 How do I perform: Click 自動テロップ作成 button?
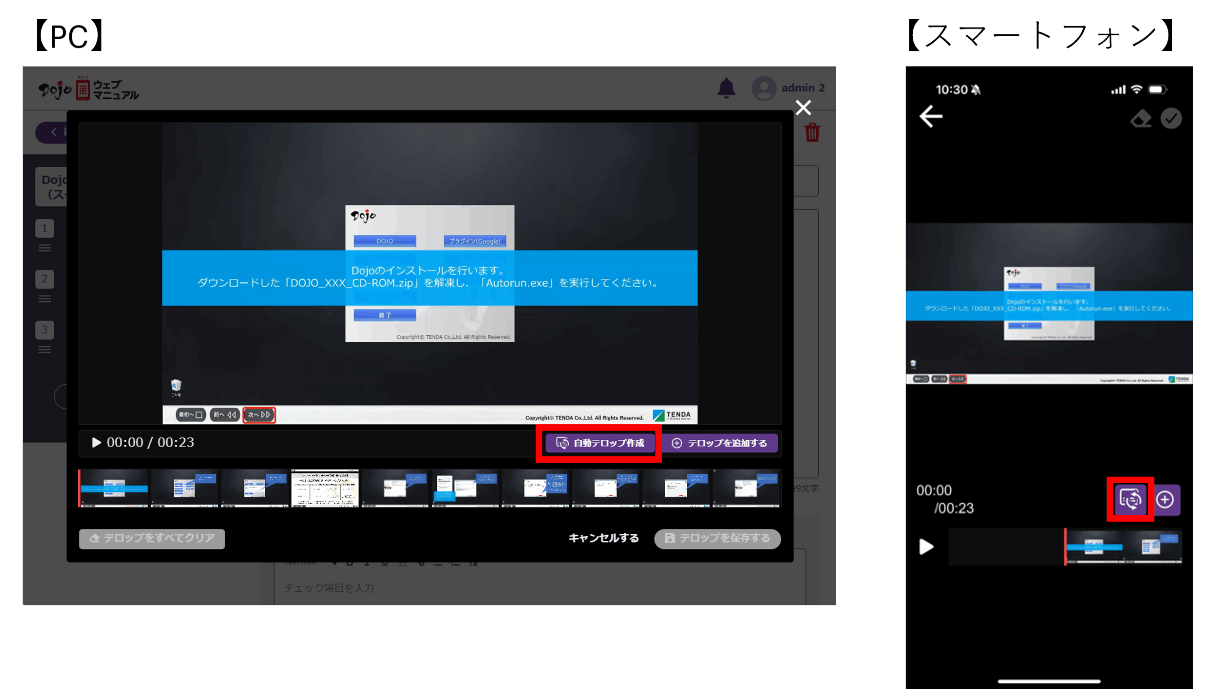(x=600, y=443)
